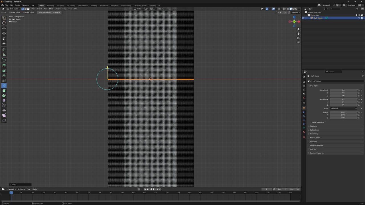Pick the Rotate tool
Viewport: 365px width, 205px height.
4,34
